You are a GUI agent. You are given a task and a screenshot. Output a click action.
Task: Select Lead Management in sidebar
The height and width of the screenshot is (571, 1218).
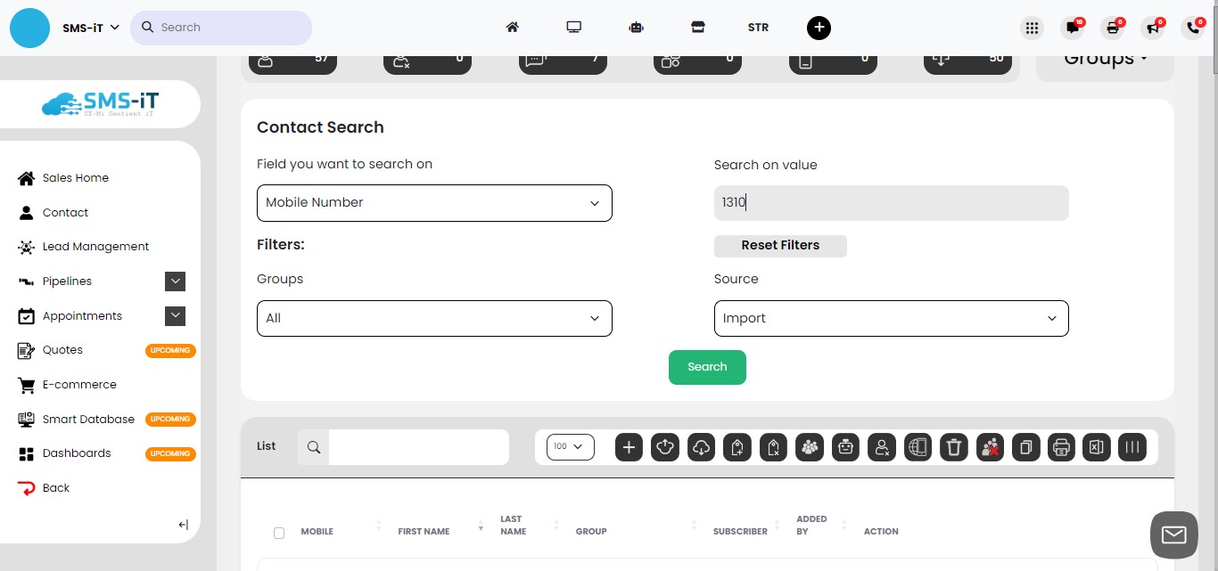(x=95, y=246)
